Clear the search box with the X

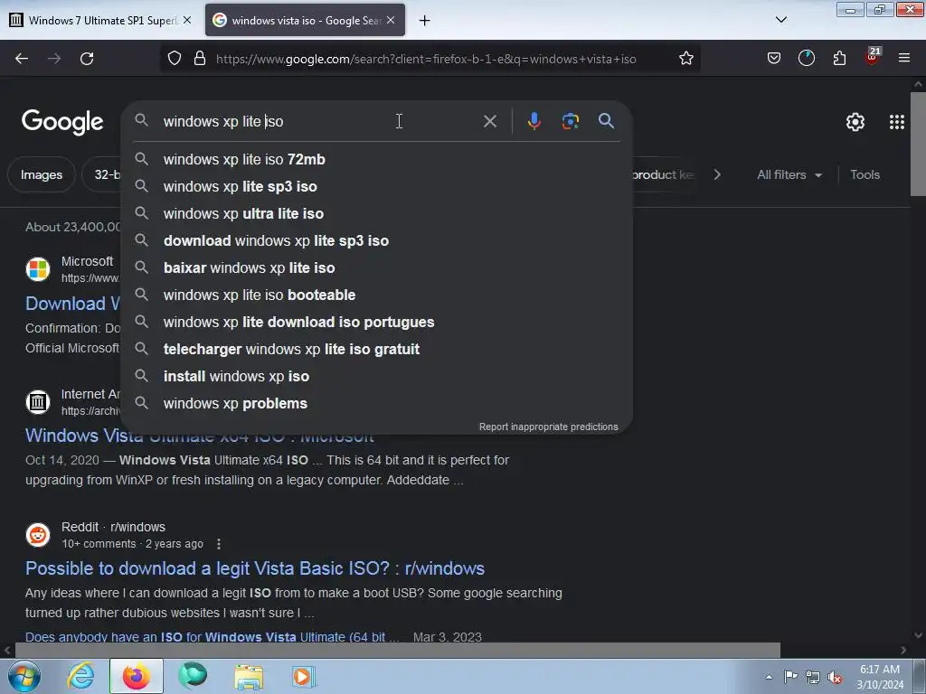point(490,122)
